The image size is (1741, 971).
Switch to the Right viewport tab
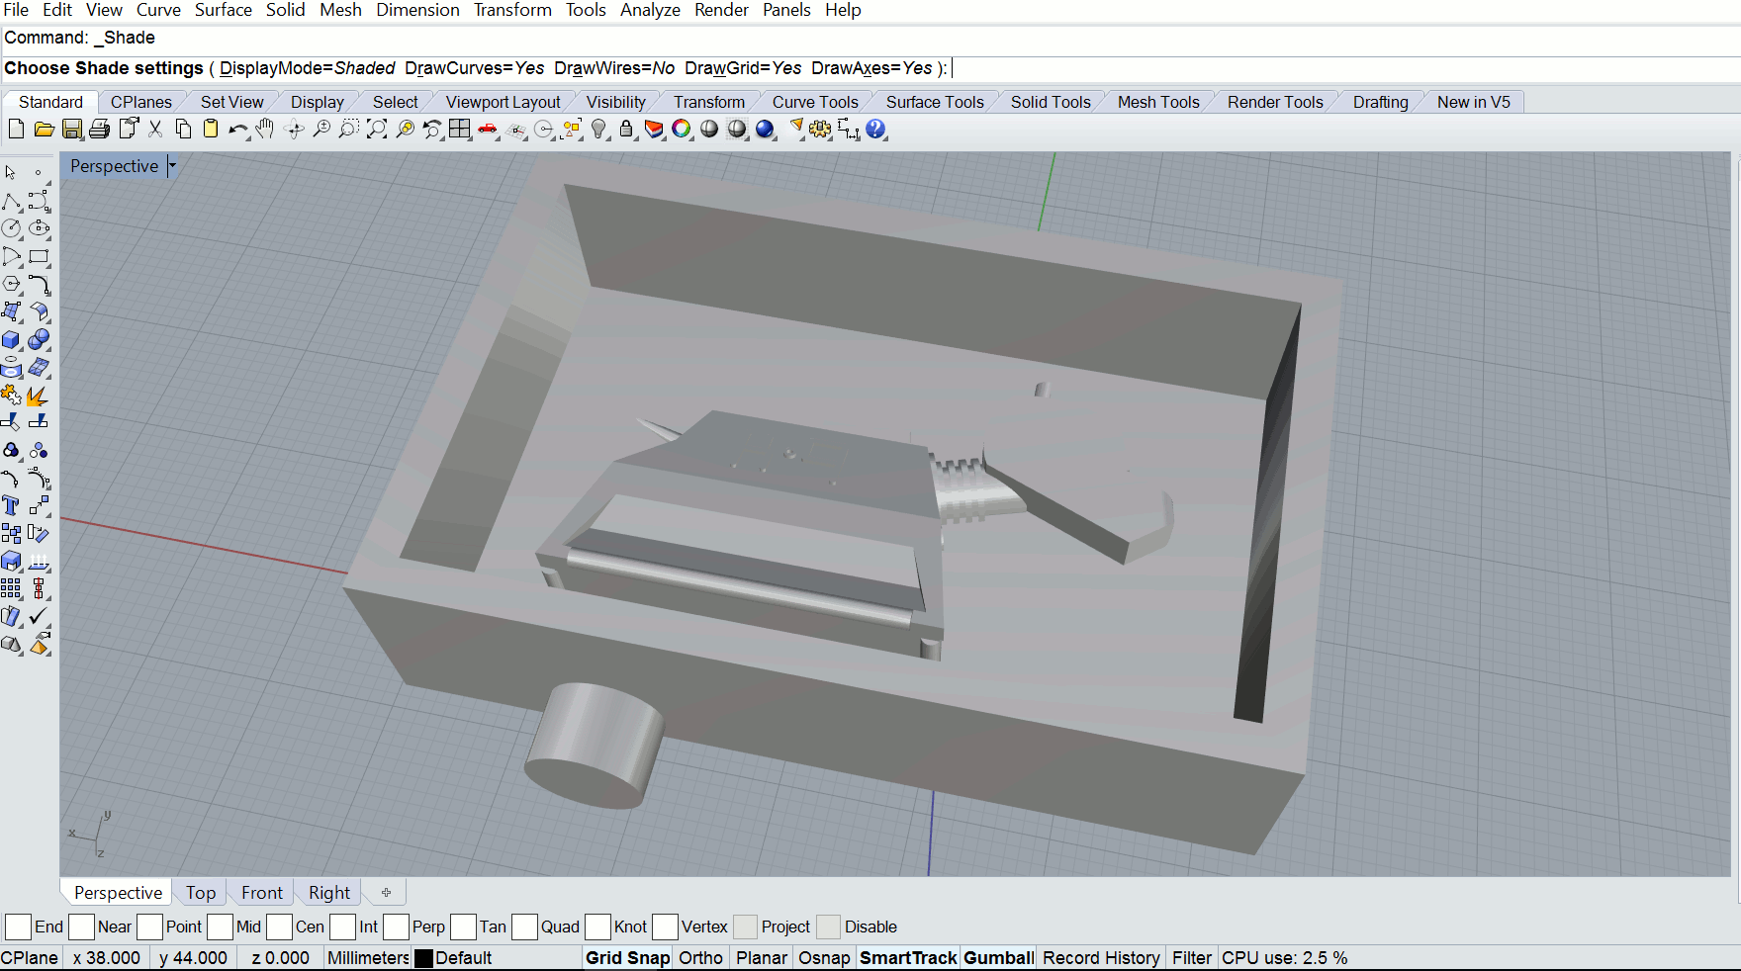[329, 893]
